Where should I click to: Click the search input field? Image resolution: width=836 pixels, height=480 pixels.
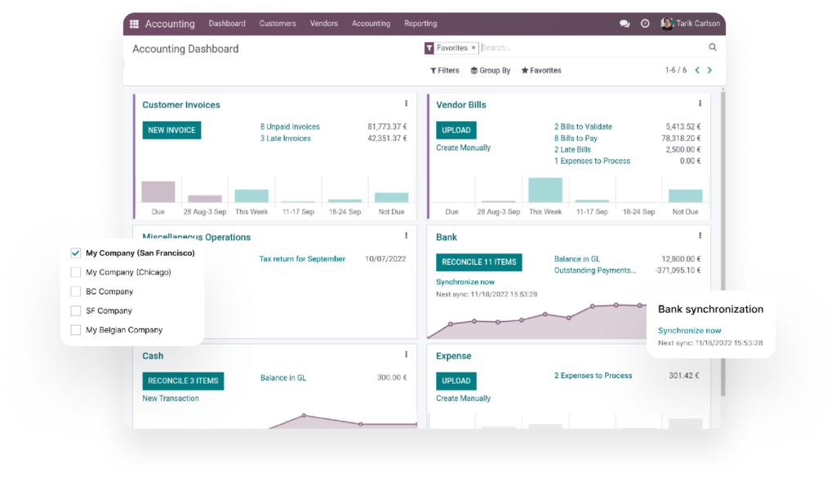click(x=592, y=48)
